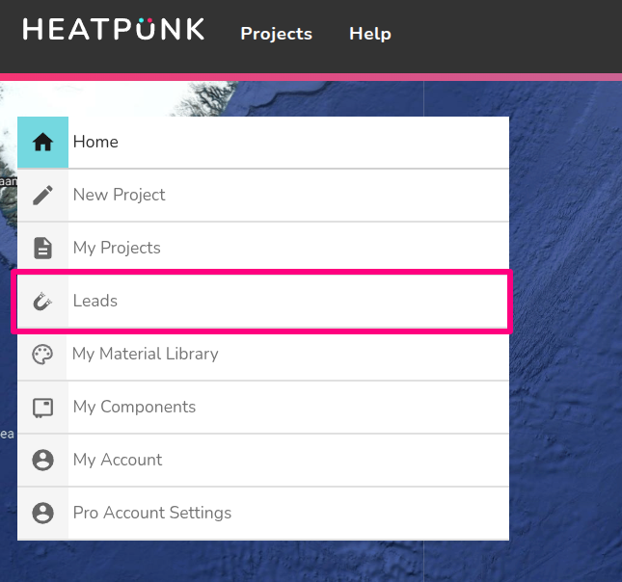
Task: Select the Home menu label
Action: coord(95,142)
